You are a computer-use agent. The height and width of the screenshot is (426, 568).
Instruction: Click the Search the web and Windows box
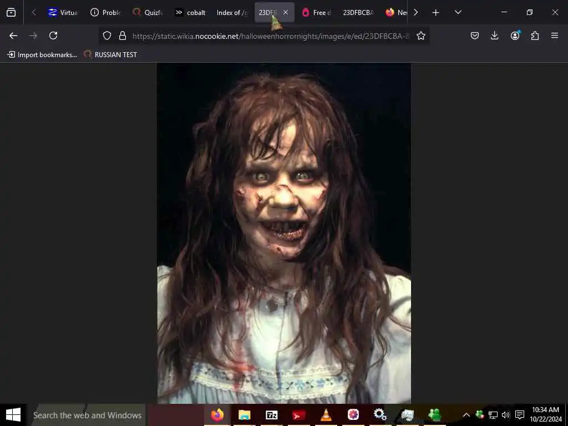click(86, 415)
